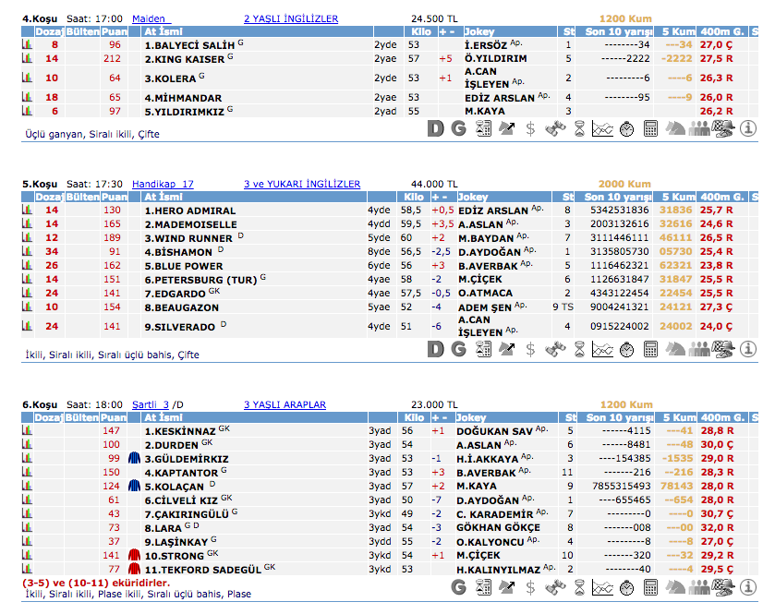Image resolution: width=775 pixels, height=614 pixels.
Task: Click the D icon in the 5.Koşu toolbar
Action: [436, 349]
